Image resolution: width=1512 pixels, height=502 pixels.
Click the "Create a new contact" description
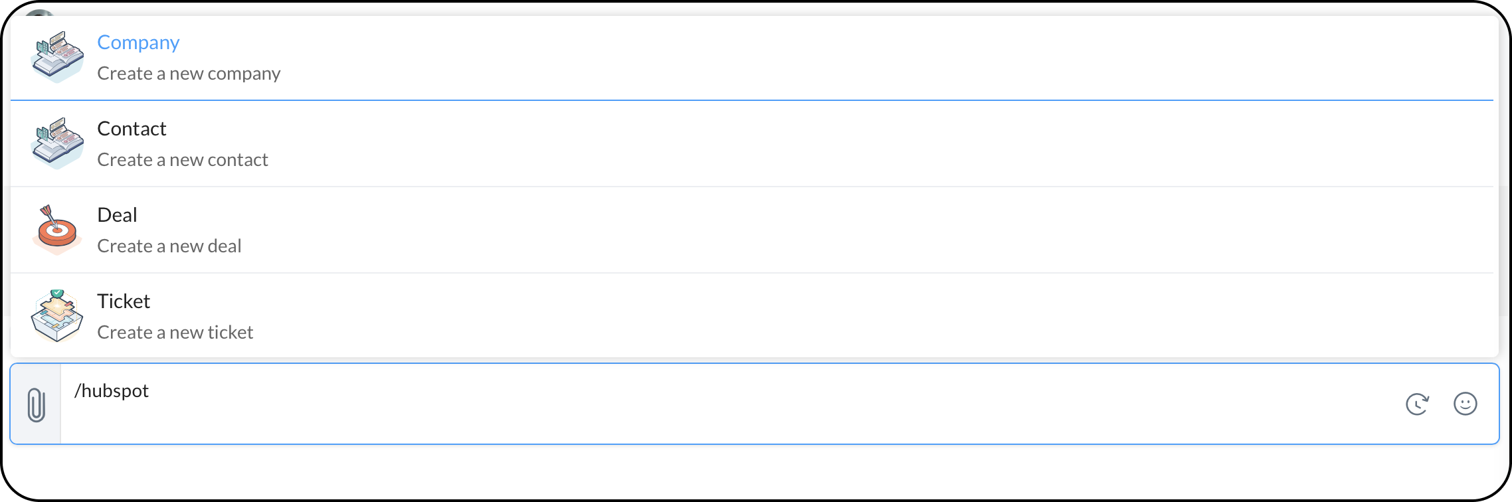coord(183,160)
